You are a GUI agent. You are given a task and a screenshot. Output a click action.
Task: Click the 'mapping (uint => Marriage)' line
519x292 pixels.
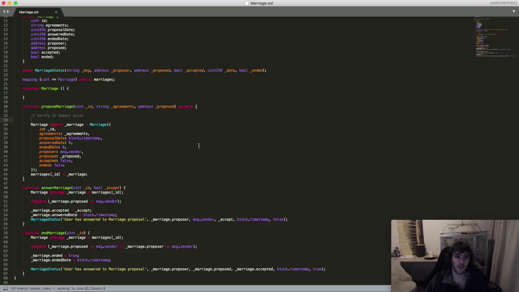pyautogui.click(x=69, y=79)
